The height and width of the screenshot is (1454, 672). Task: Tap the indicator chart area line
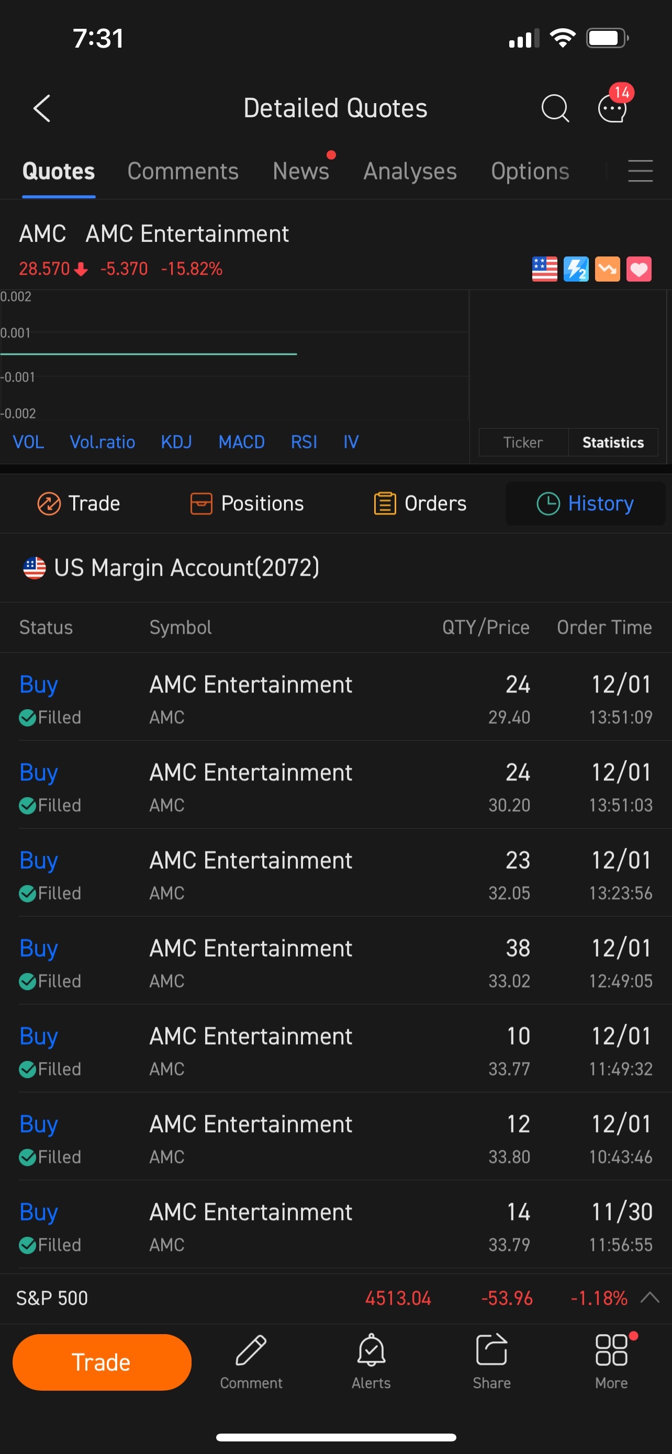(x=149, y=354)
